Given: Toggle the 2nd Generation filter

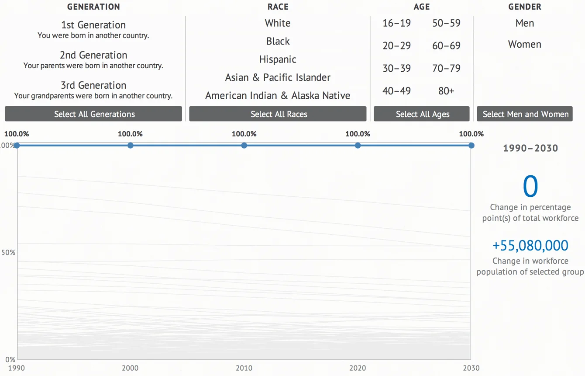Looking at the screenshot, I should (93, 56).
